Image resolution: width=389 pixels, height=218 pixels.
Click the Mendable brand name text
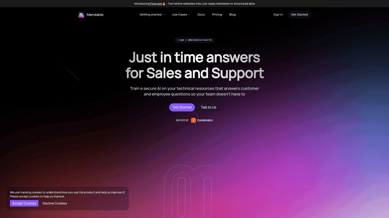[x=95, y=15]
